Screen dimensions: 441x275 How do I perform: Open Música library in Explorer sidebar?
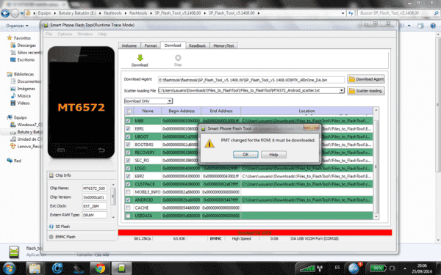point(24,96)
